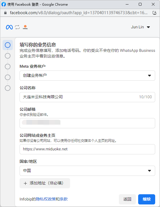
Task: Click the swap arrows icon beside Meta logo
Action: (x=17, y=27)
